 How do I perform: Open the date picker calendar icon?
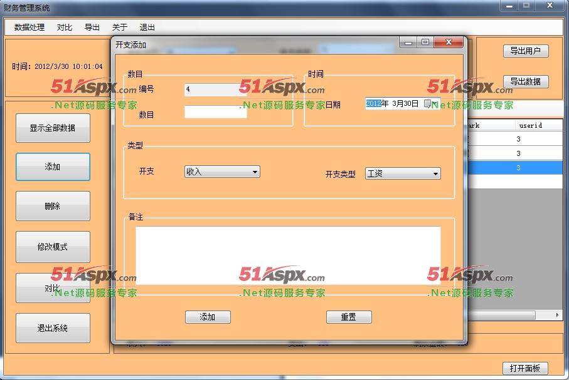click(x=428, y=104)
